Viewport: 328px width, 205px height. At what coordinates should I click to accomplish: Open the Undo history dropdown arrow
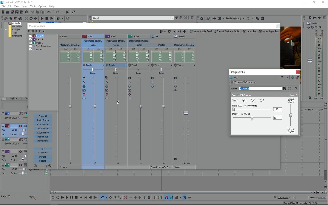pyautogui.click(x=53, y=12)
